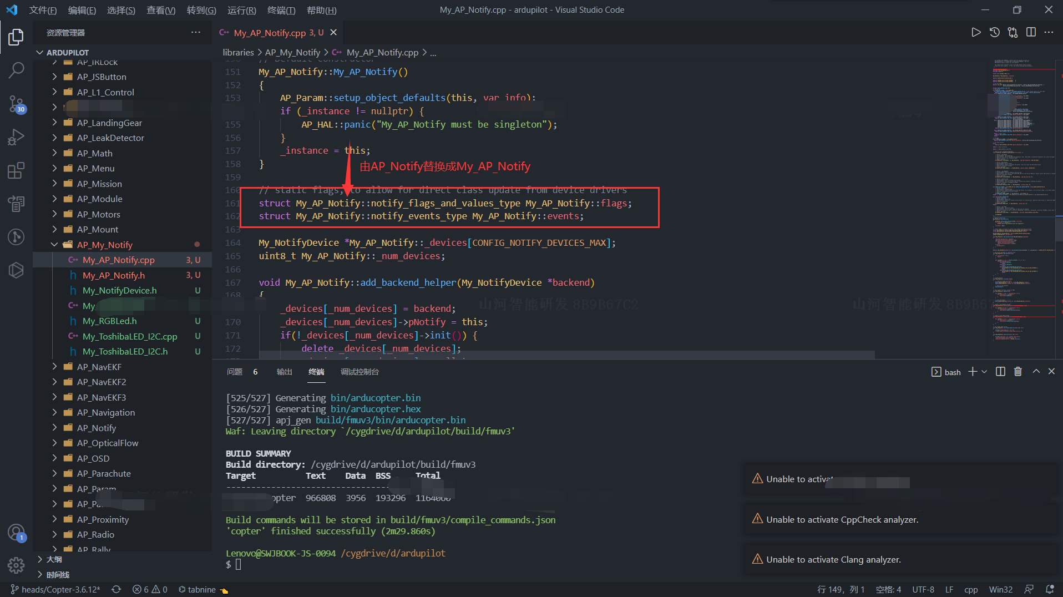Click the open changes compare icon
The width and height of the screenshot is (1063, 597).
click(1013, 32)
